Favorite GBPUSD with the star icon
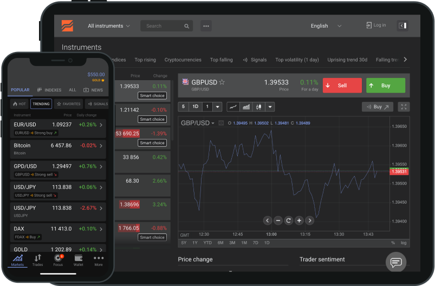This screenshot has width=435, height=286. [x=222, y=82]
